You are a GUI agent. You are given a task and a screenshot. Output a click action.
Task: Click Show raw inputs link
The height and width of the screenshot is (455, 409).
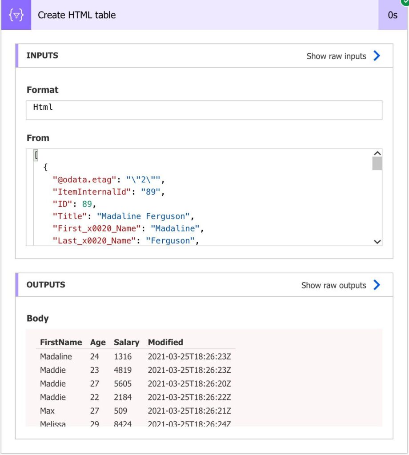[x=336, y=56]
